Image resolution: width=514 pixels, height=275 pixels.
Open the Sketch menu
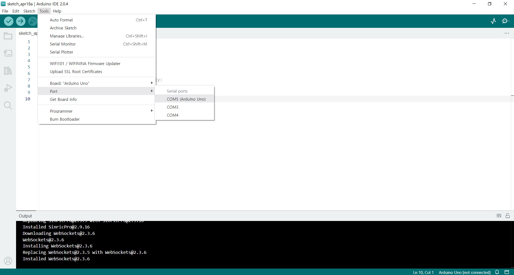[29, 11]
